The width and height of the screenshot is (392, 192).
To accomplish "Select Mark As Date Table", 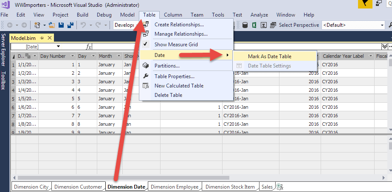I will tap(275, 56).
